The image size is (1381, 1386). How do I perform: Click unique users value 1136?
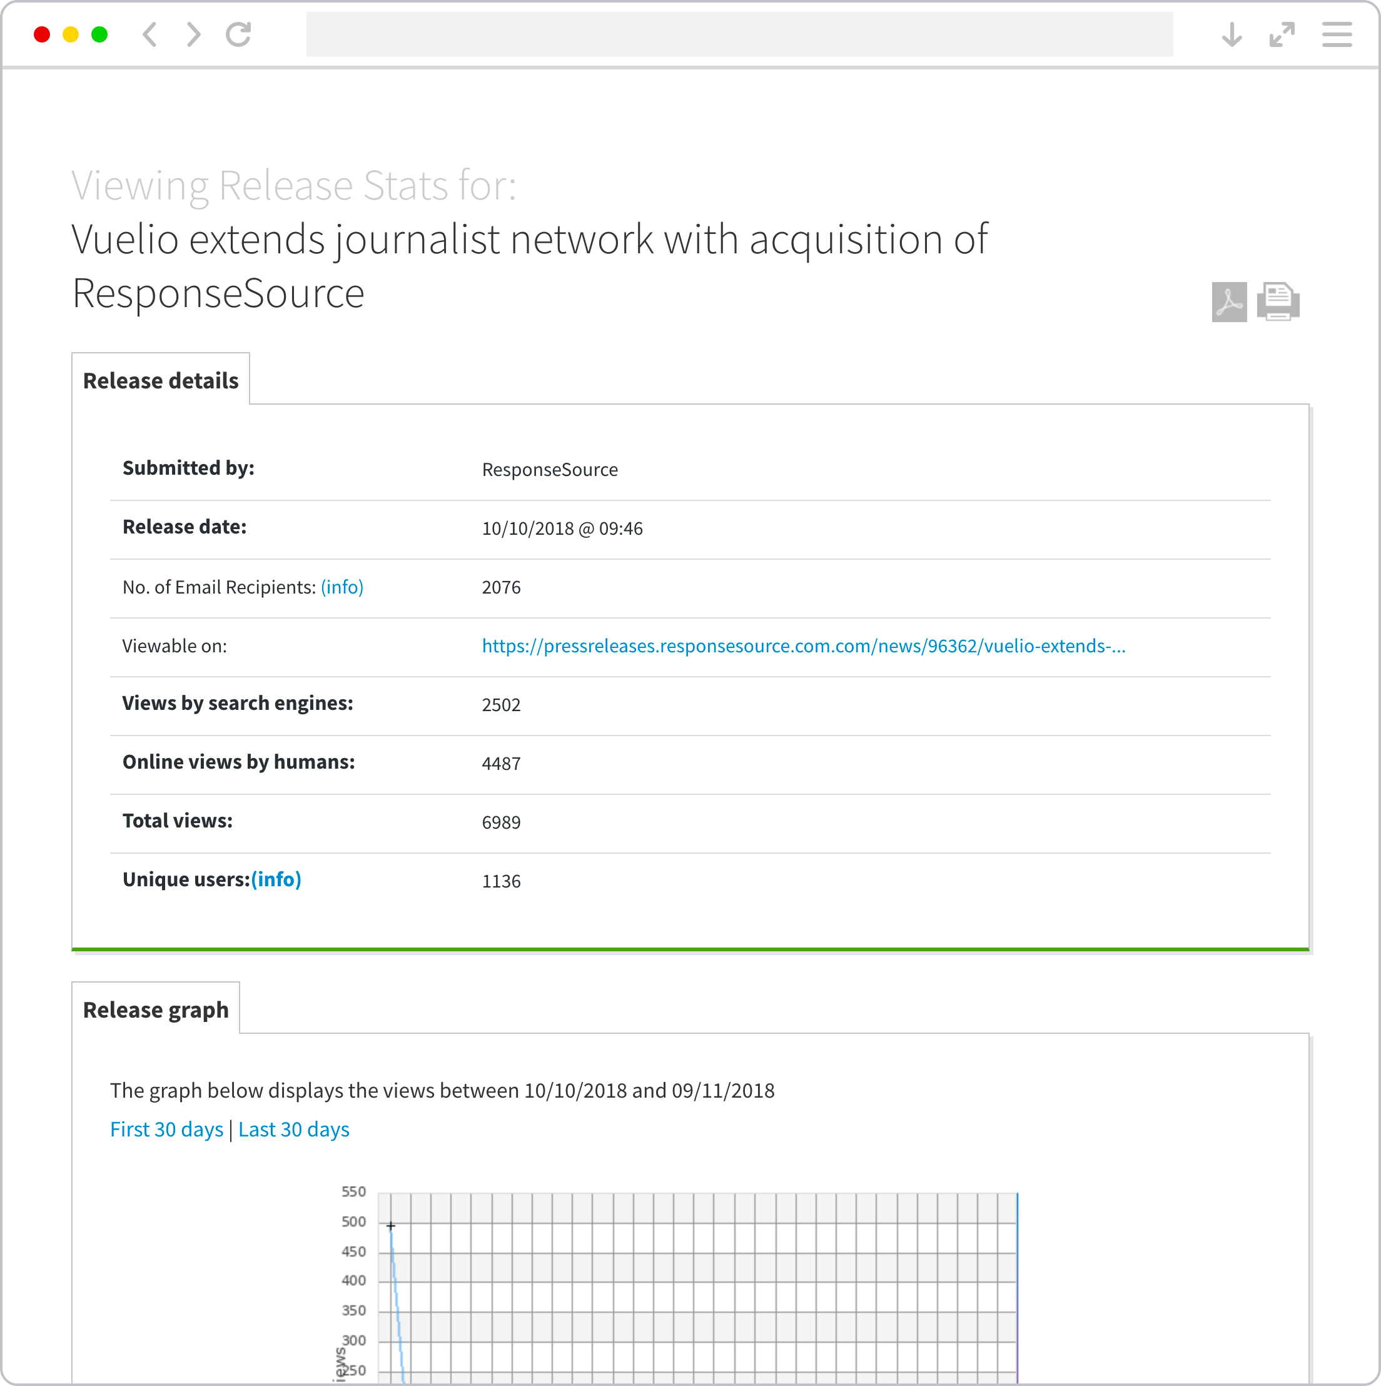(502, 881)
